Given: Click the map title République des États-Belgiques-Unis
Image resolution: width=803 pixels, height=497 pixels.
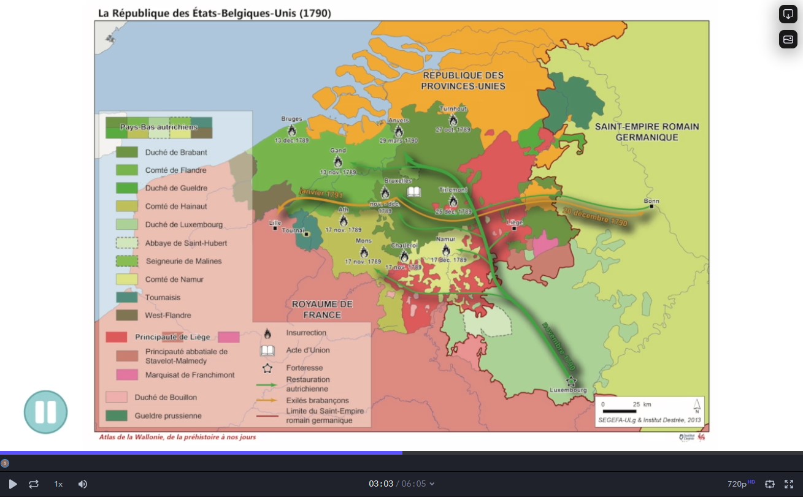Looking at the screenshot, I should 215,13.
